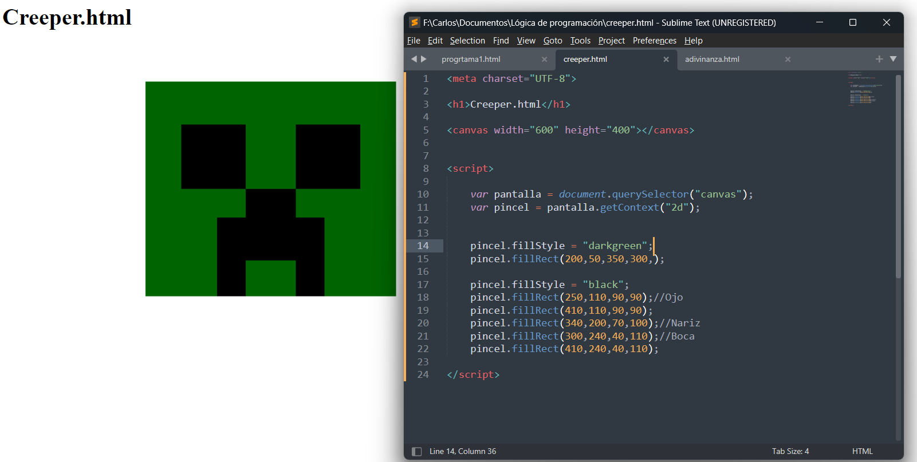Switch to the progrtama1.html tab
This screenshot has height=462, width=917.
coord(471,60)
